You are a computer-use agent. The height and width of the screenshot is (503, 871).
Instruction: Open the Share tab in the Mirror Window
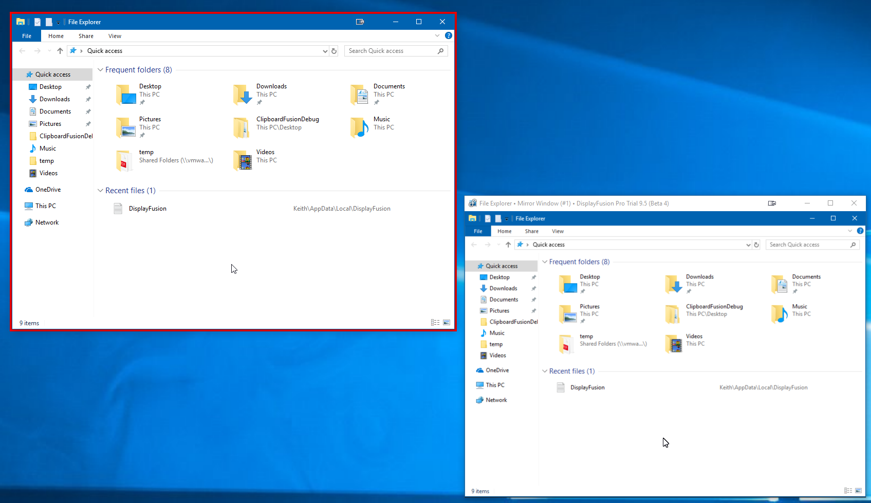(x=531, y=231)
